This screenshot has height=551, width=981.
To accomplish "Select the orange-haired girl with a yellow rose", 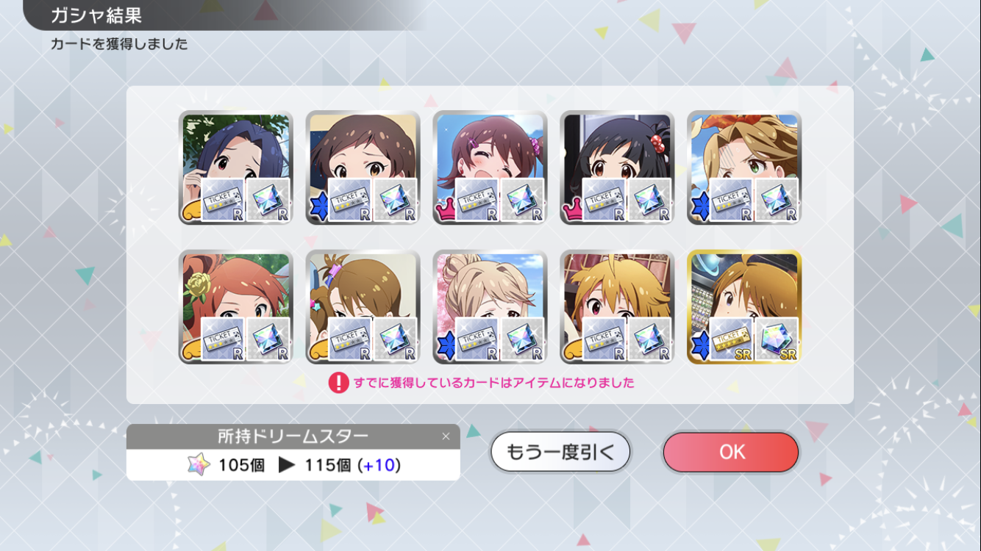I will (236, 307).
